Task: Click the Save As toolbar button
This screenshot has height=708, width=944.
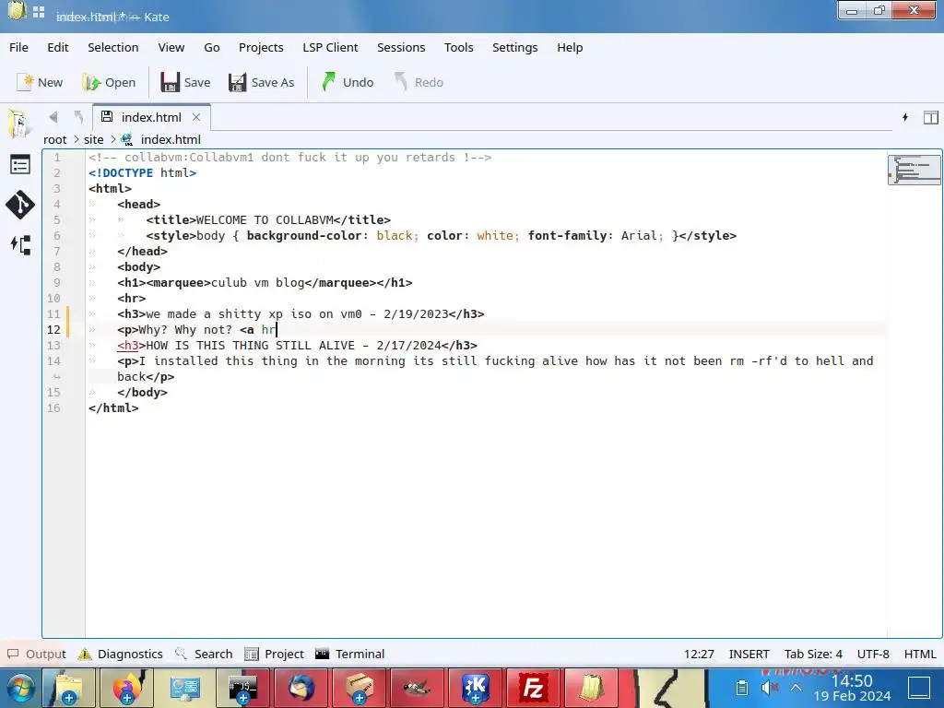Action: (x=261, y=82)
